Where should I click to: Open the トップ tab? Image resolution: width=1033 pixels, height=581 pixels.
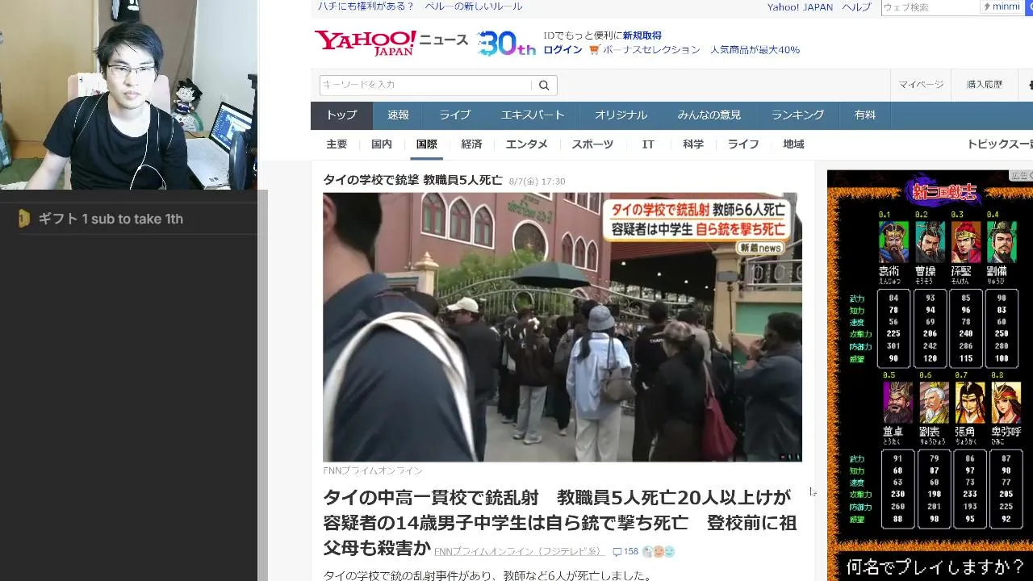coord(341,115)
